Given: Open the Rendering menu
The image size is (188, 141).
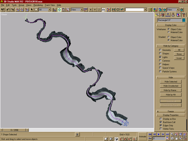Looking at the screenshot, I should 38,5.
